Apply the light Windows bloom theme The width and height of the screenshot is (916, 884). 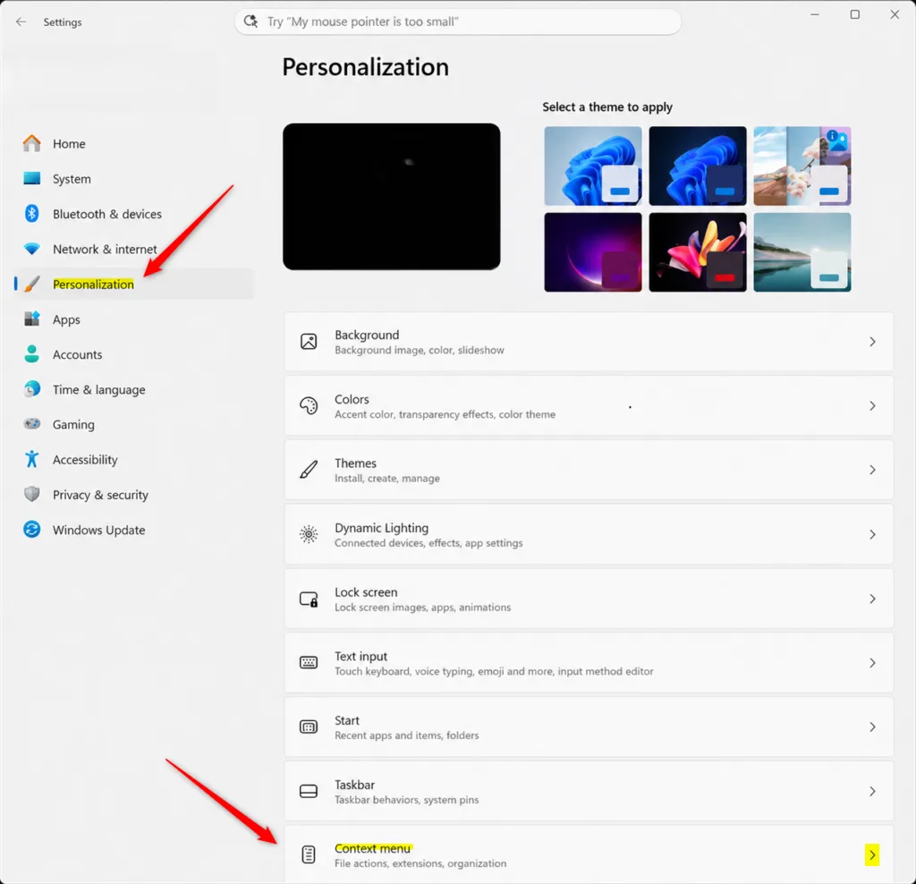click(x=592, y=166)
